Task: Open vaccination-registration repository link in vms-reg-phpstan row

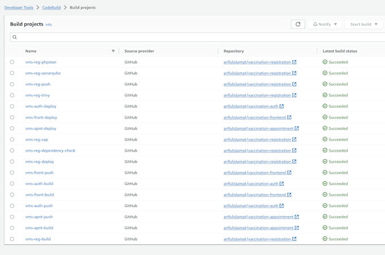Action: coord(257,62)
